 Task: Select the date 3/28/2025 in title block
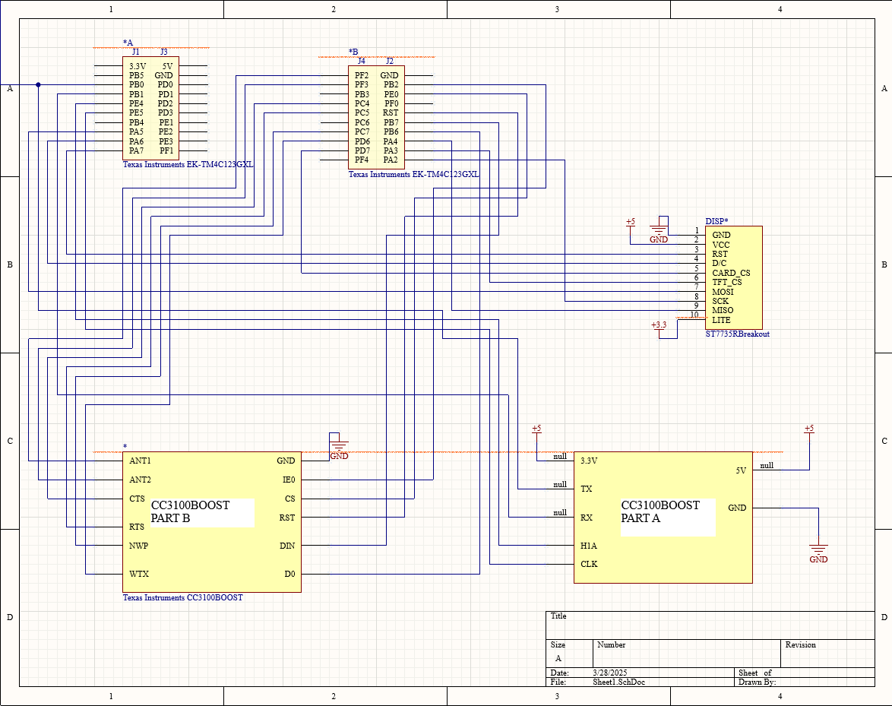point(610,673)
